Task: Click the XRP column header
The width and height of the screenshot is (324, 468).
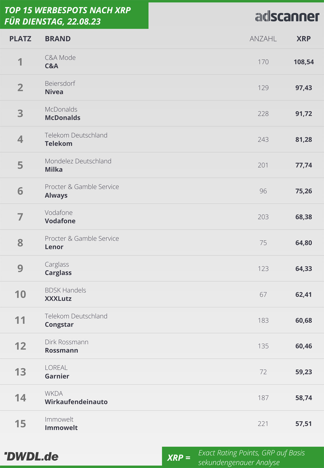Action: [x=303, y=39]
